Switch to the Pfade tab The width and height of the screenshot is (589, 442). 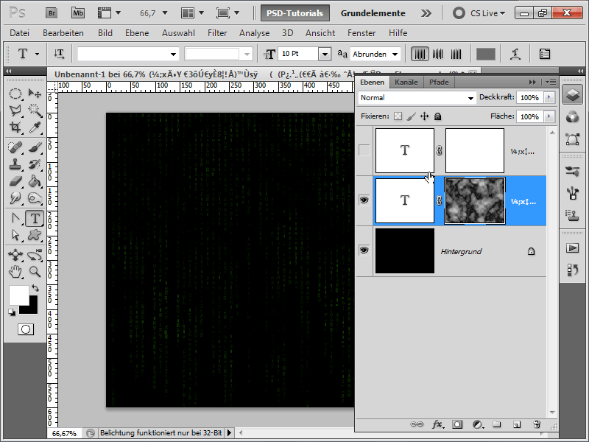pos(439,83)
